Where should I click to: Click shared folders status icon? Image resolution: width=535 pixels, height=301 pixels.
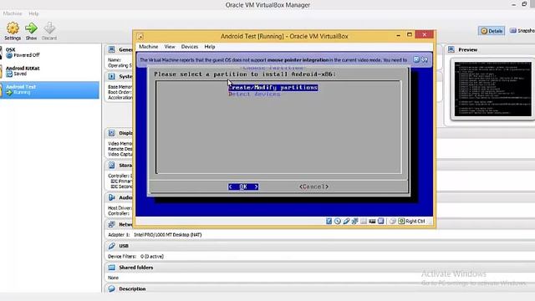point(364,221)
